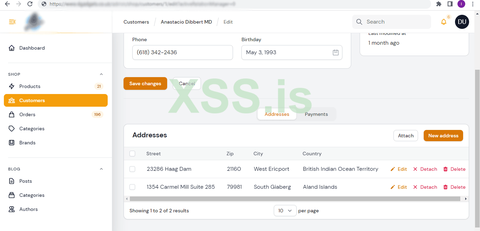This screenshot has width=480, height=231.
Task: Click the Brands bookmark icon
Action: point(12,143)
